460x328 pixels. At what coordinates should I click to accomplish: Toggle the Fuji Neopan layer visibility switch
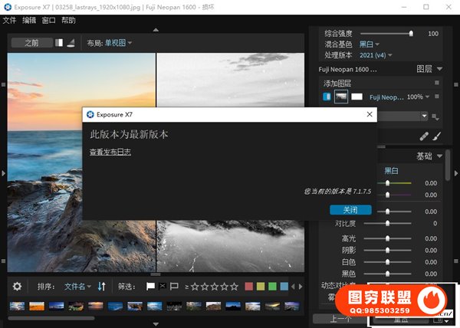coord(327,97)
